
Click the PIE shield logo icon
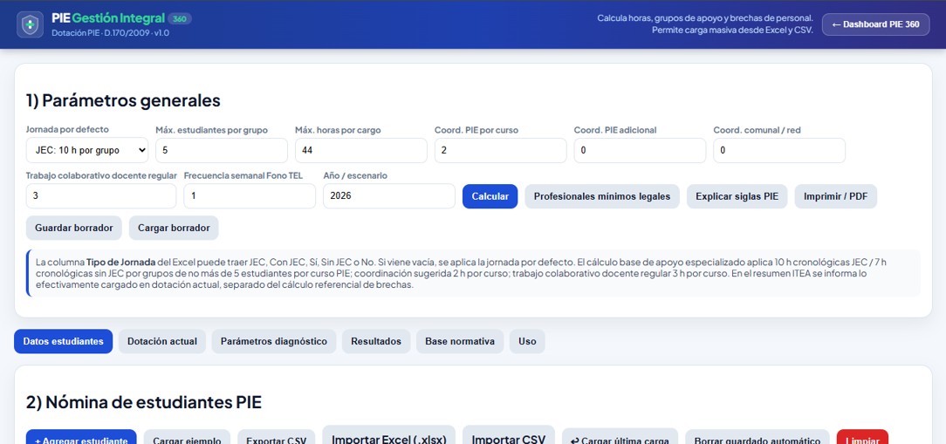(30, 24)
